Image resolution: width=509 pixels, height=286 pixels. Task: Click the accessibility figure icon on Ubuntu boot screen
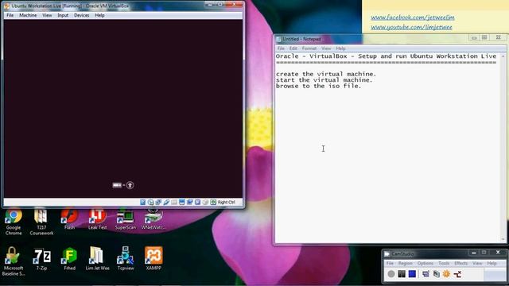[x=130, y=185]
